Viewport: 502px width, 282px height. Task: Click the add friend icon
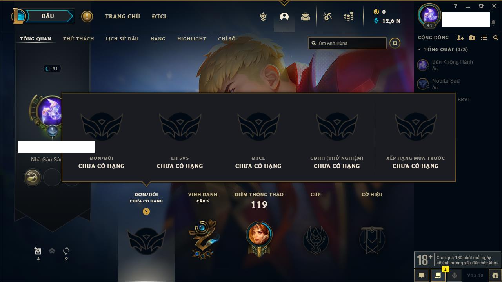tap(460, 38)
